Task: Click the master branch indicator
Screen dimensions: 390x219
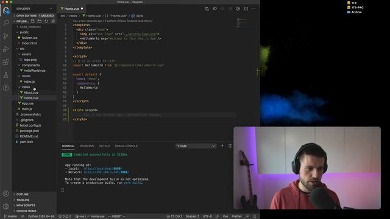Action: click(x=10, y=217)
